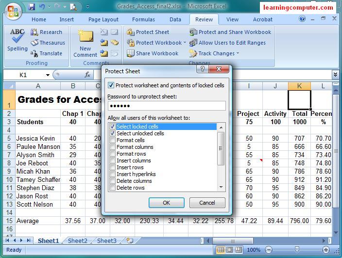The height and width of the screenshot is (258, 342).
Task: Zoom in with the plus button
Action: 326,250
